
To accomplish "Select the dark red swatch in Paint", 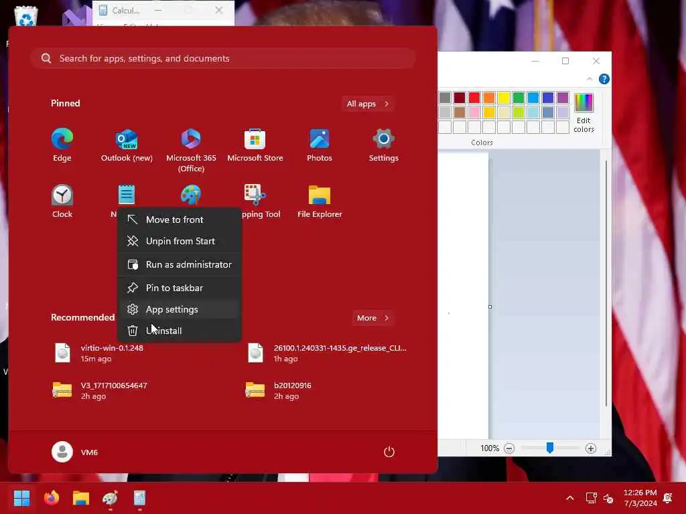I will click(460, 98).
